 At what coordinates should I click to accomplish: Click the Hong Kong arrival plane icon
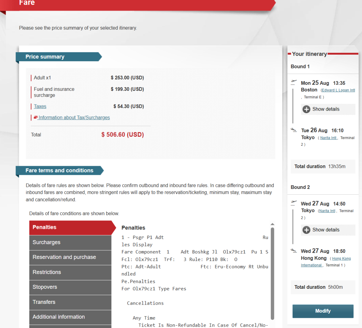click(x=294, y=250)
